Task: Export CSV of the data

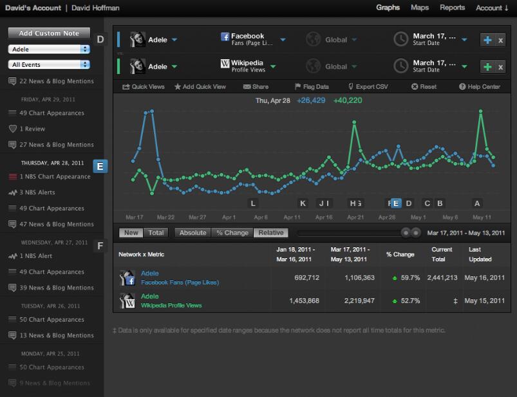Action: (x=368, y=87)
